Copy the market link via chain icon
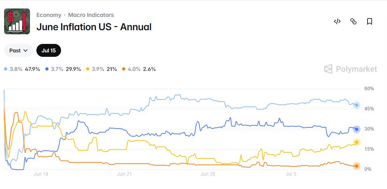387x189 pixels. point(353,21)
